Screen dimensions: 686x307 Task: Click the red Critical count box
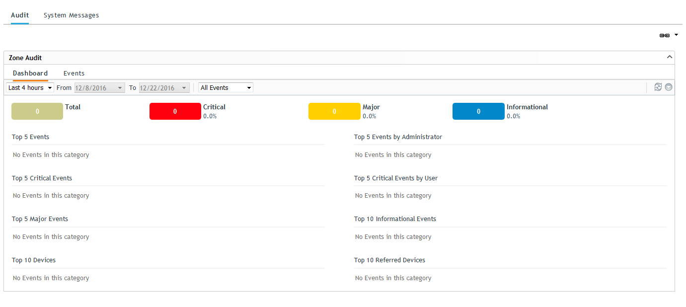point(175,112)
